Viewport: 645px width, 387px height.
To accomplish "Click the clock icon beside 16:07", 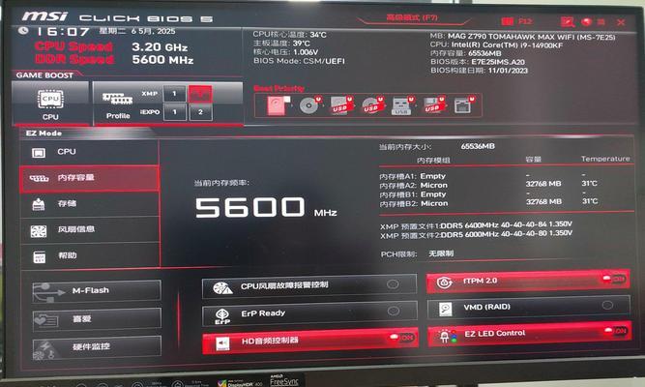I will click(23, 31).
